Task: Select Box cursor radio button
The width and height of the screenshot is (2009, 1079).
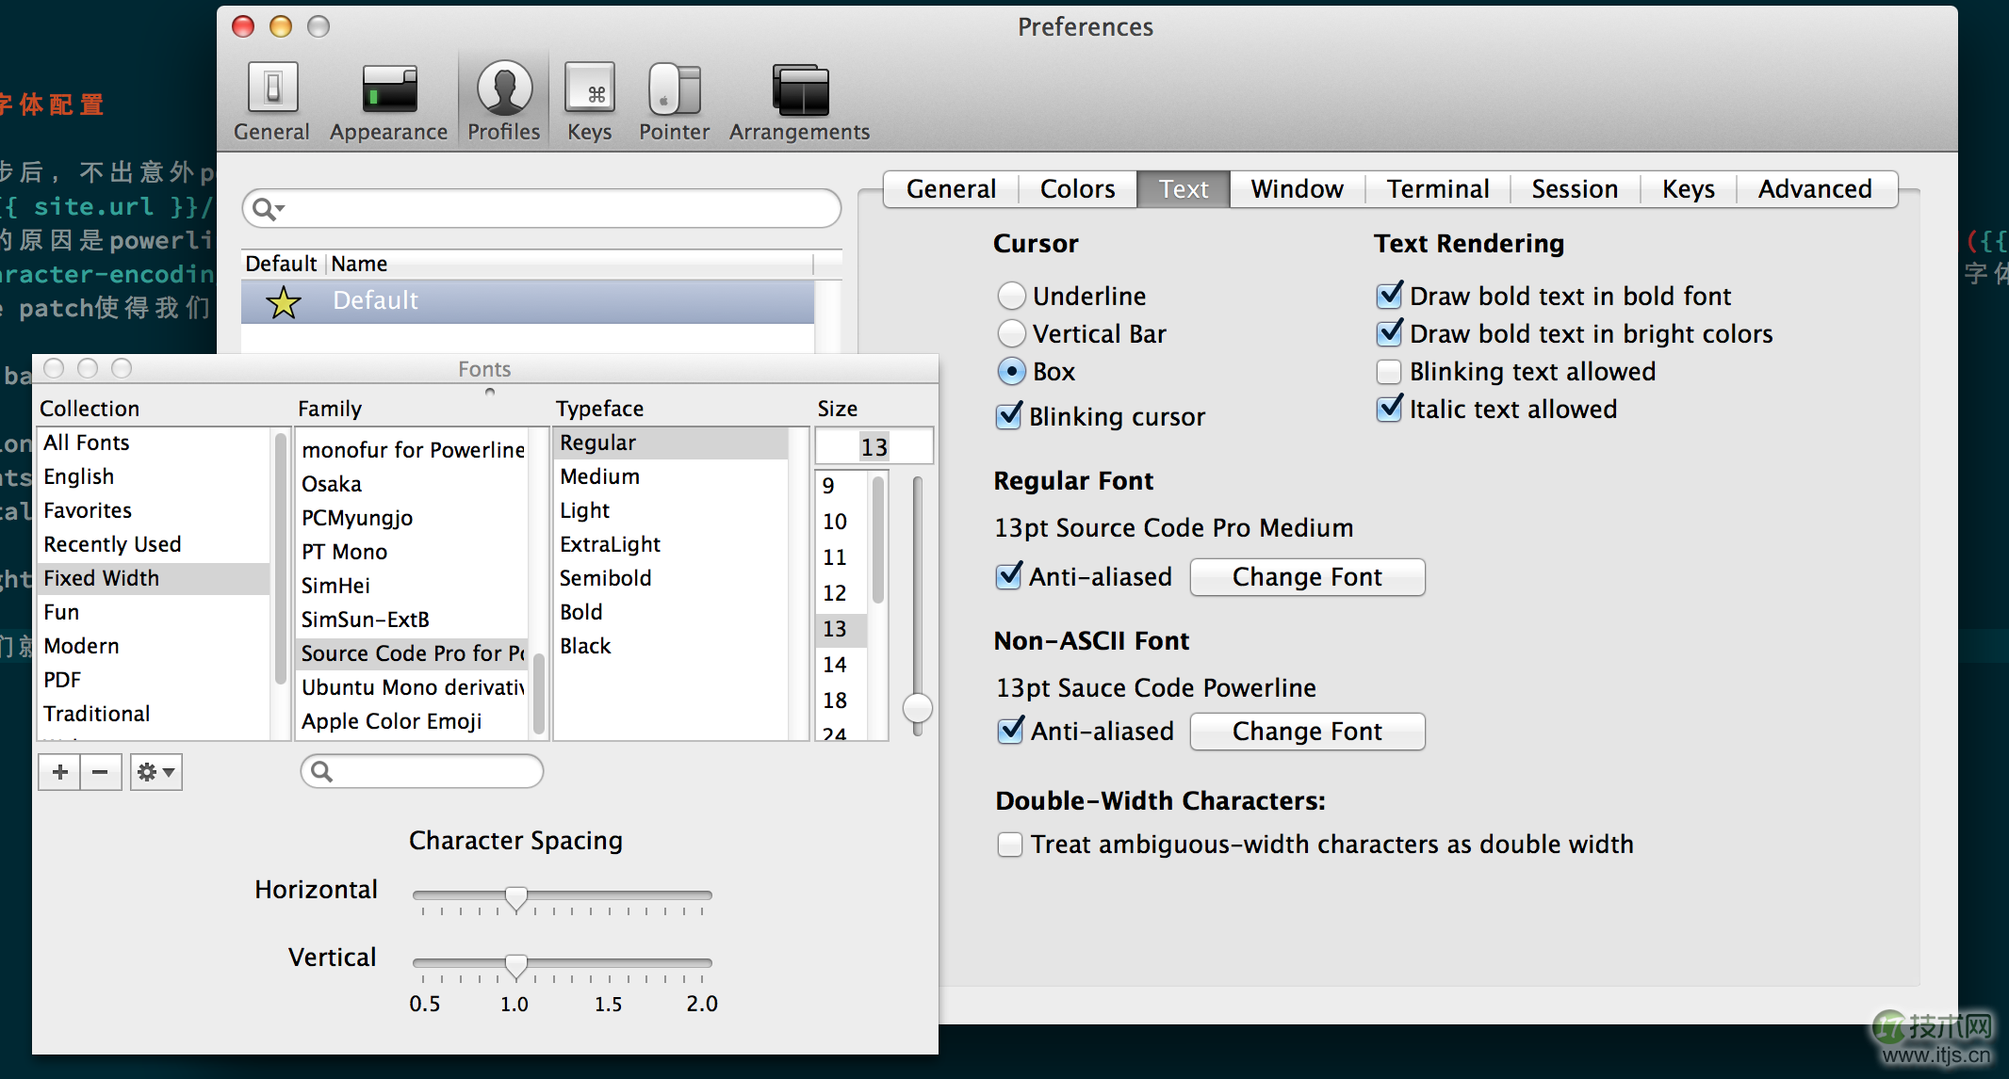Action: coord(1013,372)
